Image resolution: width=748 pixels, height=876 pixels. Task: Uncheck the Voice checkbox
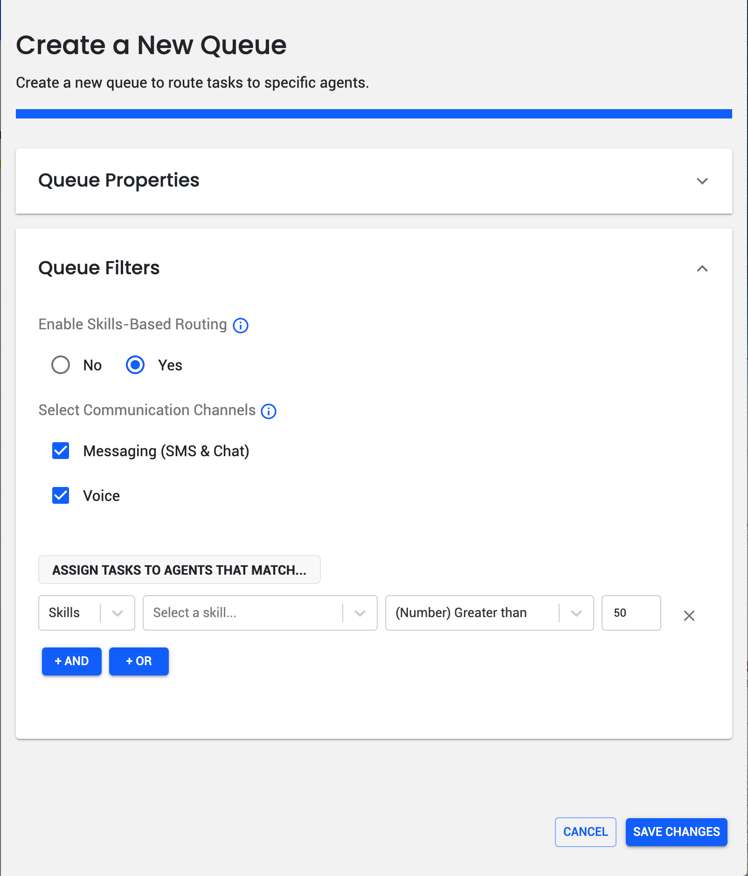pyautogui.click(x=61, y=495)
